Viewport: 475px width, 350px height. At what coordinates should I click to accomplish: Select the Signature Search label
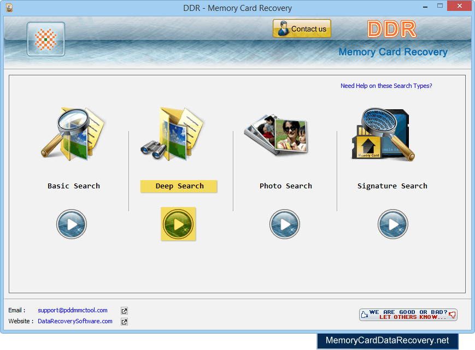click(x=392, y=186)
